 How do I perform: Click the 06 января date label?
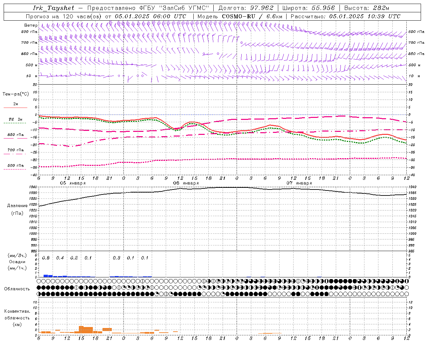pyautogui.click(x=186, y=183)
